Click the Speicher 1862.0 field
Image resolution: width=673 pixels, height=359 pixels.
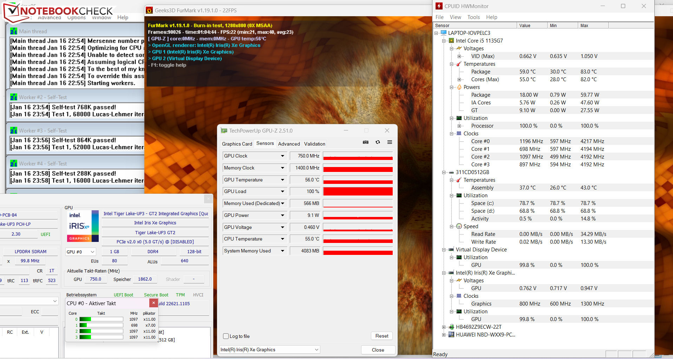click(145, 279)
